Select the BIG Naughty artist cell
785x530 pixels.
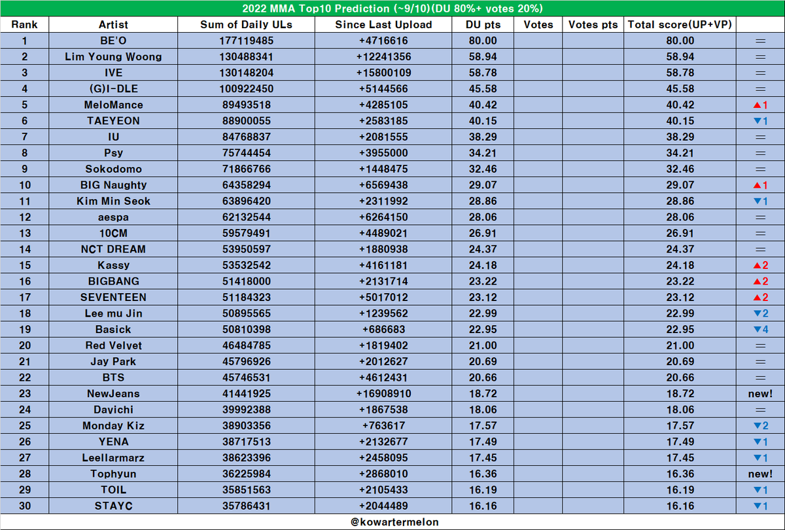[x=113, y=185]
